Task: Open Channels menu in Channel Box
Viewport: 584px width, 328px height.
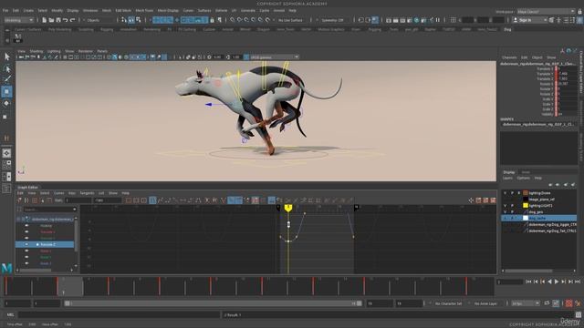Action: (509, 57)
